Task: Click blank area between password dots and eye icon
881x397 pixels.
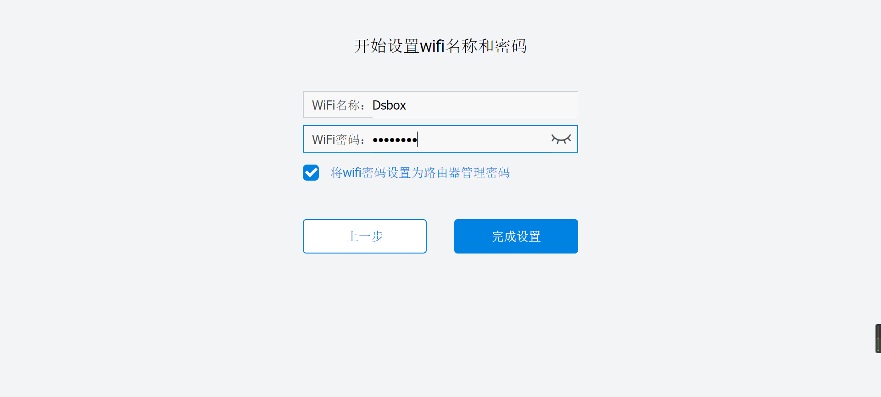Action: pos(484,139)
